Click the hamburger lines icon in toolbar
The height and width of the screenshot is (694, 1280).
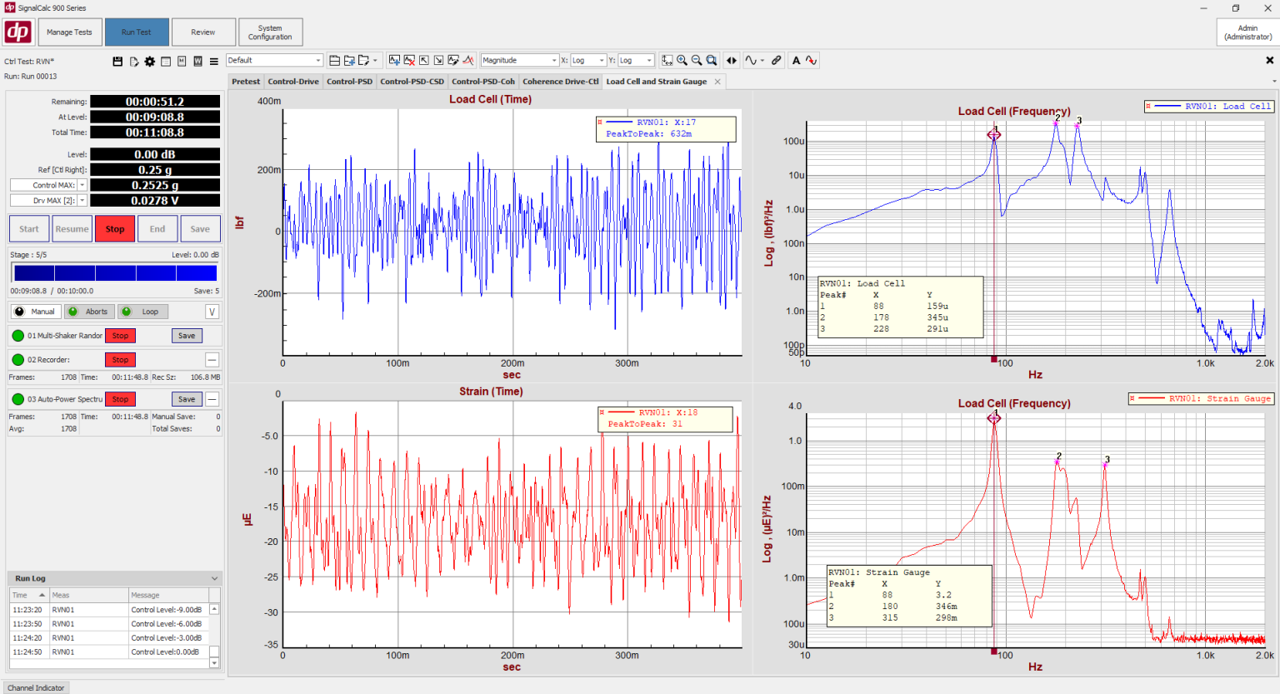214,61
